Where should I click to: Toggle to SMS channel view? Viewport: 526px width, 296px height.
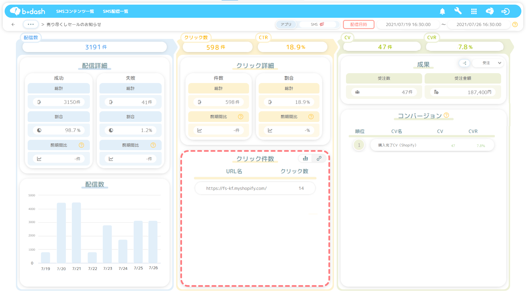[317, 25]
